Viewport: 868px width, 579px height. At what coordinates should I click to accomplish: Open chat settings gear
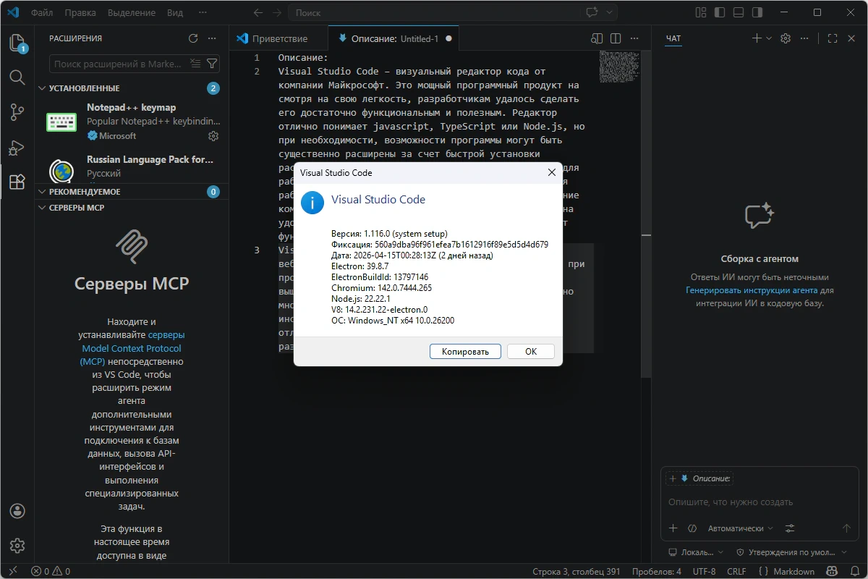point(786,38)
